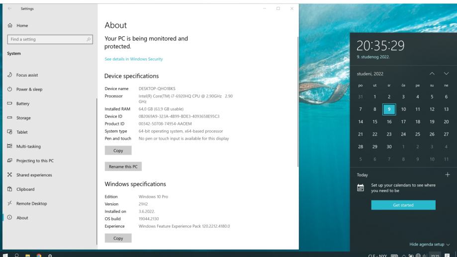Select November 20 in the calendar
Screen dimensions: 457x257
(446, 122)
